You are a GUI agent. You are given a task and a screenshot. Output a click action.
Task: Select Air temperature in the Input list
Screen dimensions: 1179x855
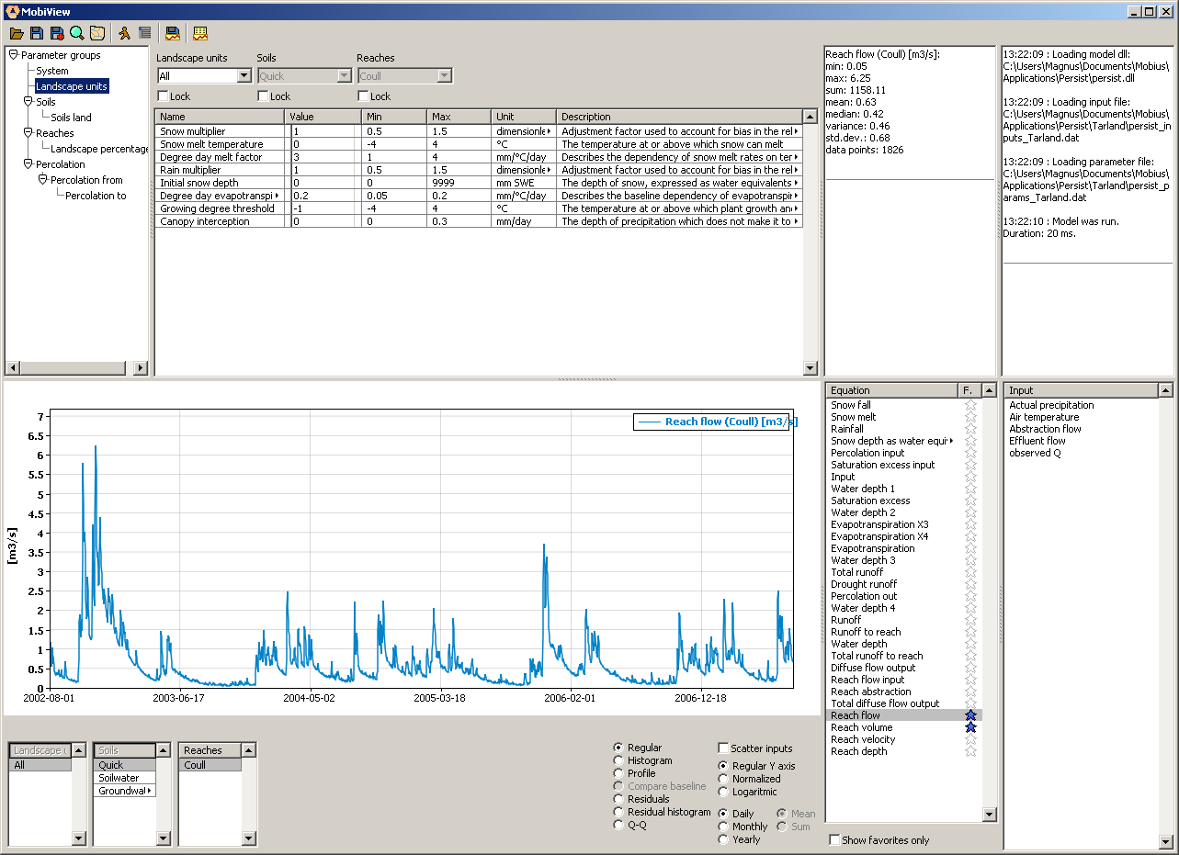[x=1044, y=417]
